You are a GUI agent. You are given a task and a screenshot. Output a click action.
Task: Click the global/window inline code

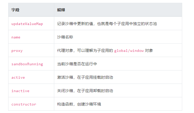(129, 51)
